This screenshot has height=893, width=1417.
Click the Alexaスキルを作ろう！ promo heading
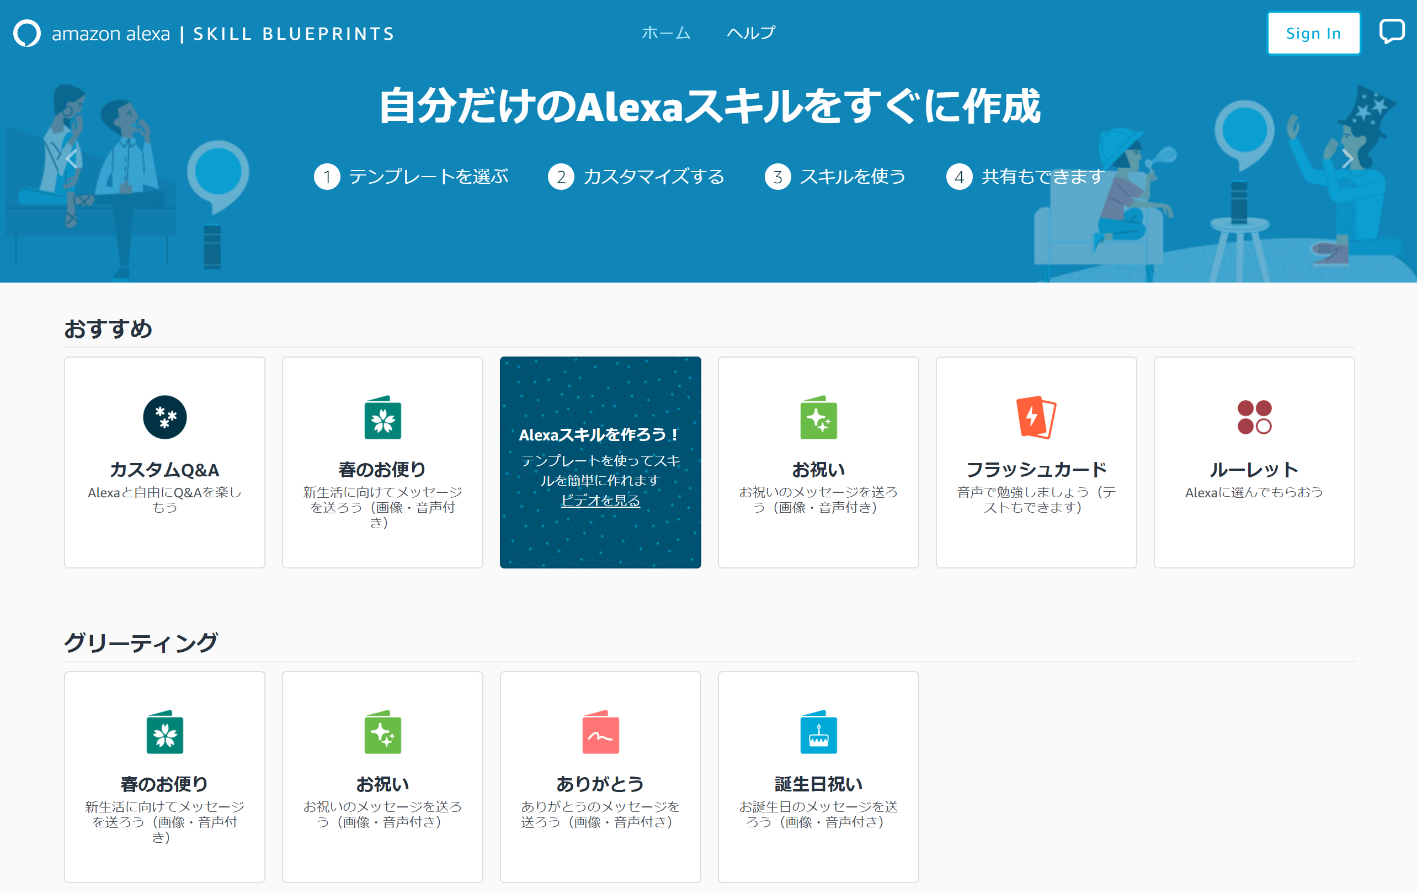click(x=600, y=434)
